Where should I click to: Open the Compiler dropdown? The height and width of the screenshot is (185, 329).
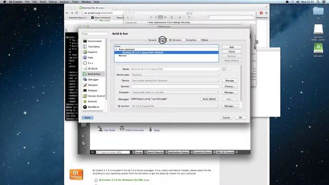point(175,92)
